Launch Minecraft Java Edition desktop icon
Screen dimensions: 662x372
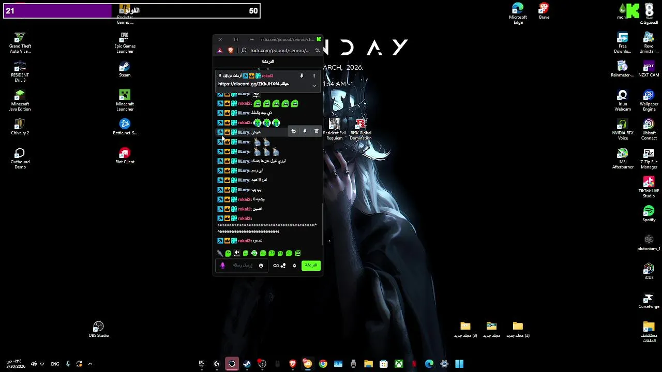coord(20,101)
